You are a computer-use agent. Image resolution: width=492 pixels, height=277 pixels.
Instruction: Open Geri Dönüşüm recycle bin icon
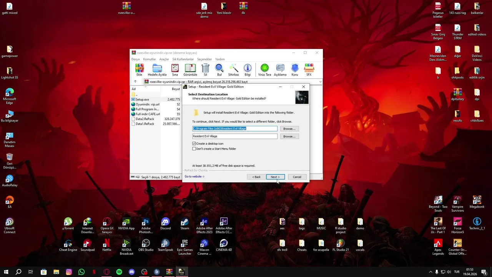tap(10, 161)
